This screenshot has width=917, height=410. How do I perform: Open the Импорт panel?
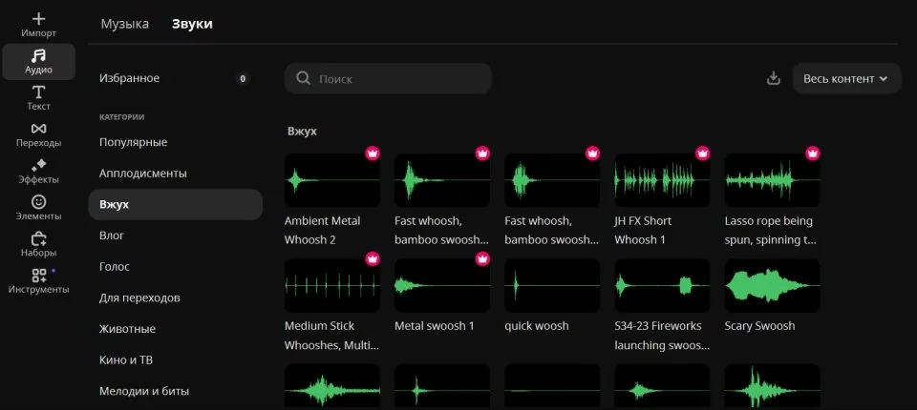(x=38, y=24)
